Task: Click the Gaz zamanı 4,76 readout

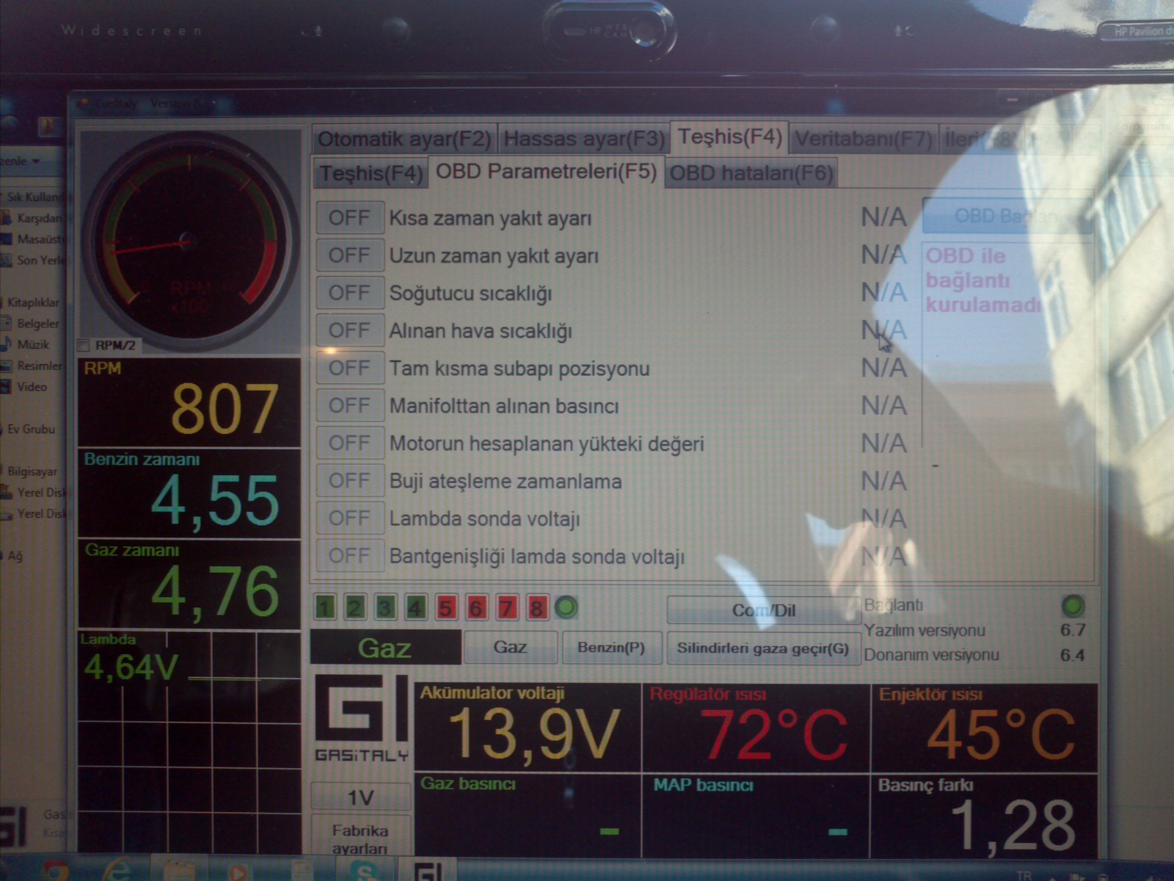Action: coord(189,584)
